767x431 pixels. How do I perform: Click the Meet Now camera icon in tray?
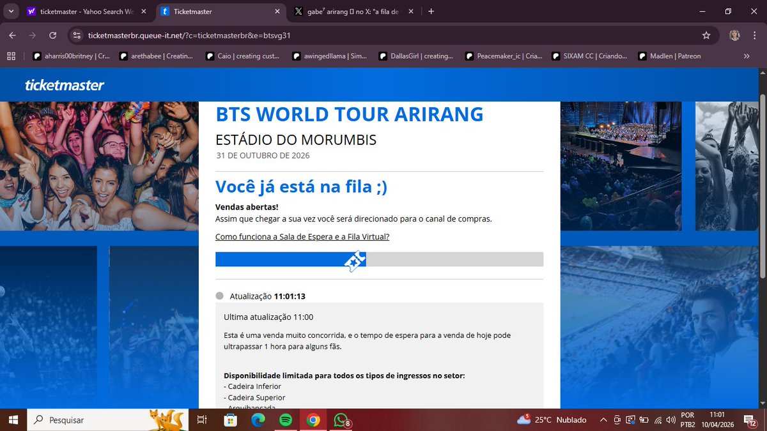point(617,420)
